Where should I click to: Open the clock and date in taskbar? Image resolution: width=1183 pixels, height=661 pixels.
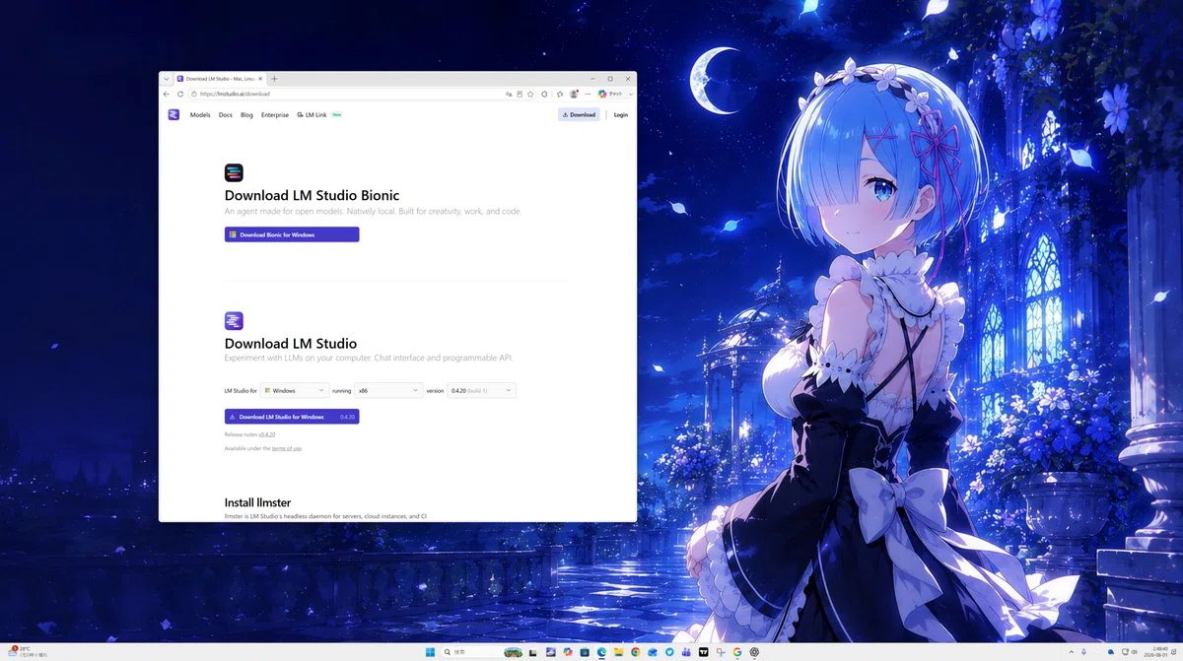click(1158, 652)
